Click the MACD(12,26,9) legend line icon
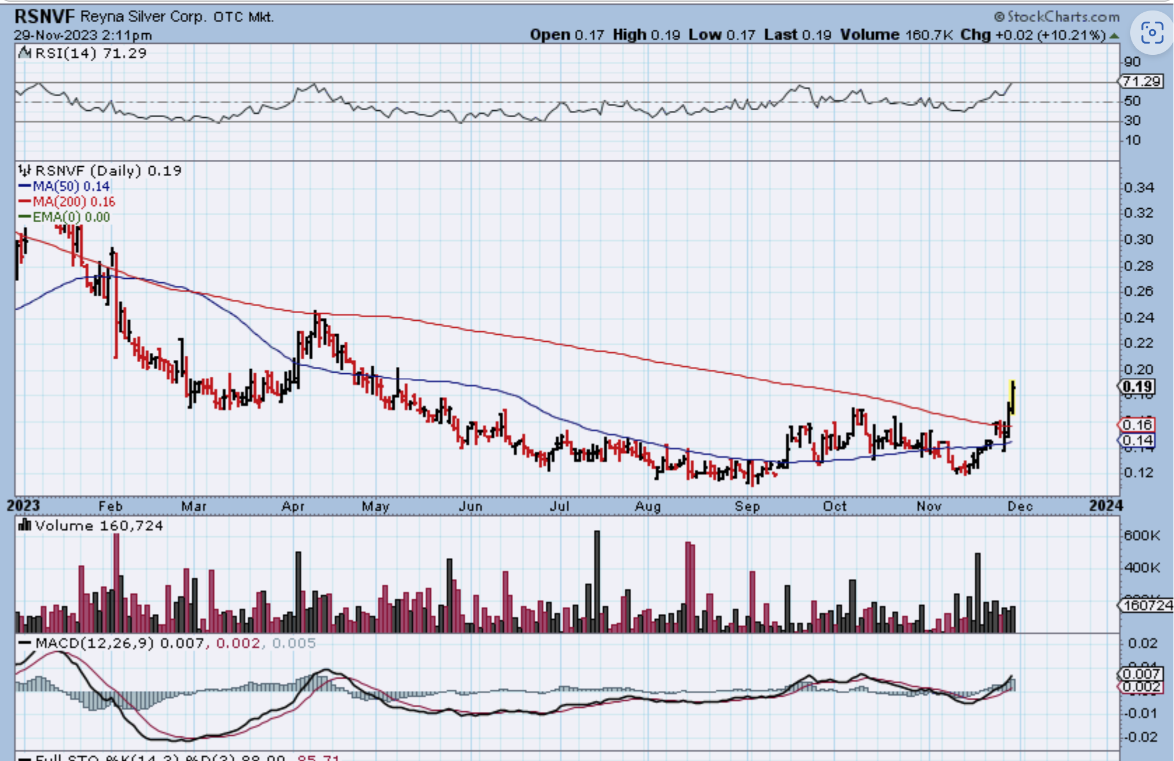1174x761 pixels. [24, 643]
